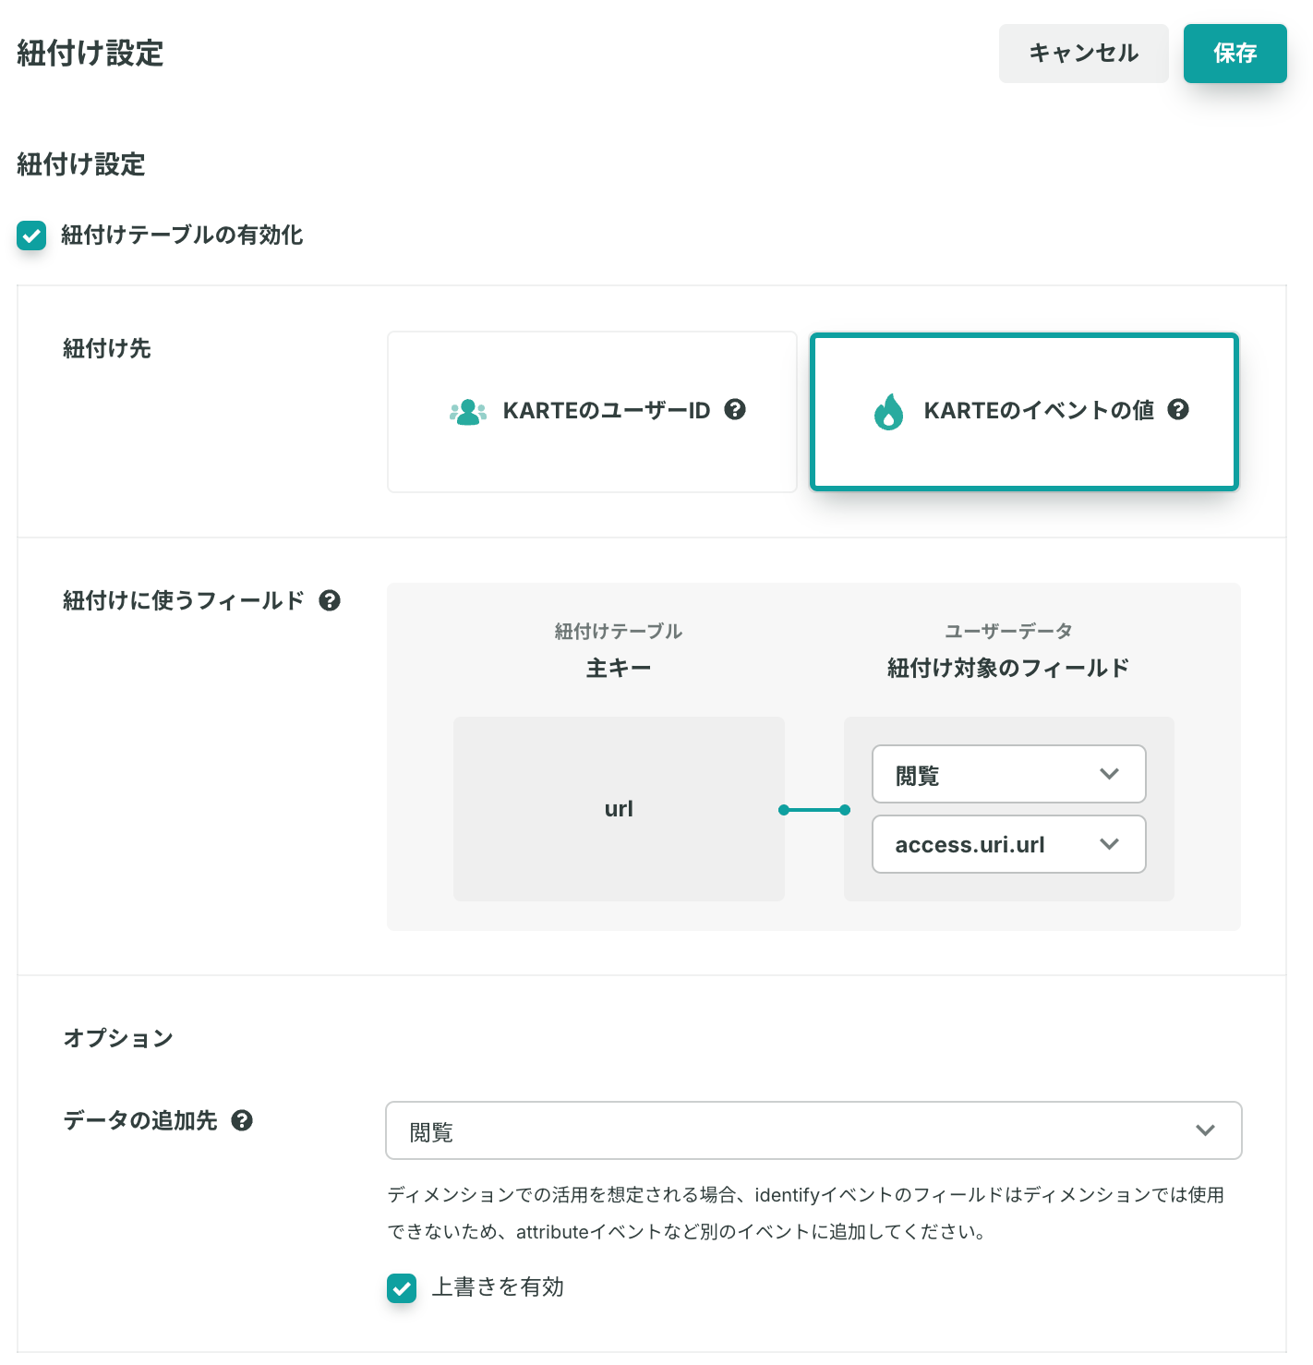Click the 紐付け先 label
Image resolution: width=1313 pixels, height=1365 pixels.
(107, 348)
